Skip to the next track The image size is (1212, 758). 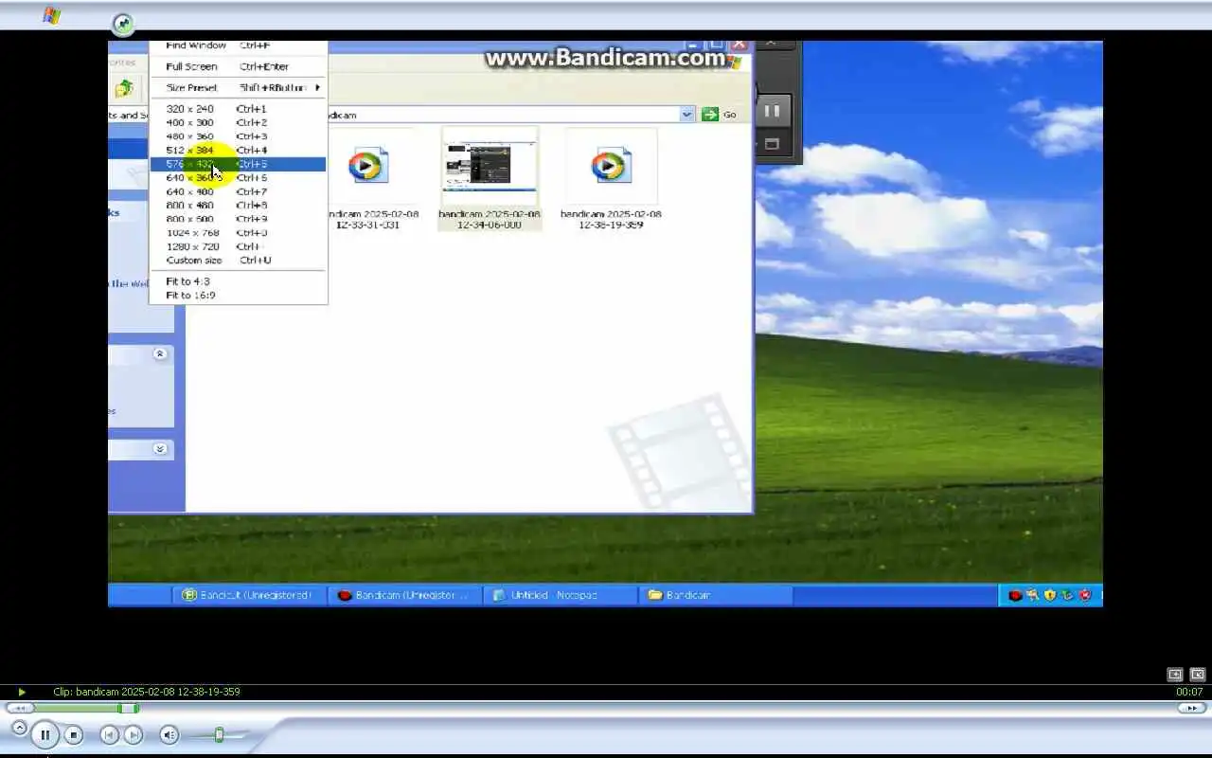[134, 734]
